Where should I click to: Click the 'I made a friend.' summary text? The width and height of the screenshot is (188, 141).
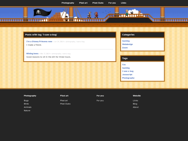[34, 45]
